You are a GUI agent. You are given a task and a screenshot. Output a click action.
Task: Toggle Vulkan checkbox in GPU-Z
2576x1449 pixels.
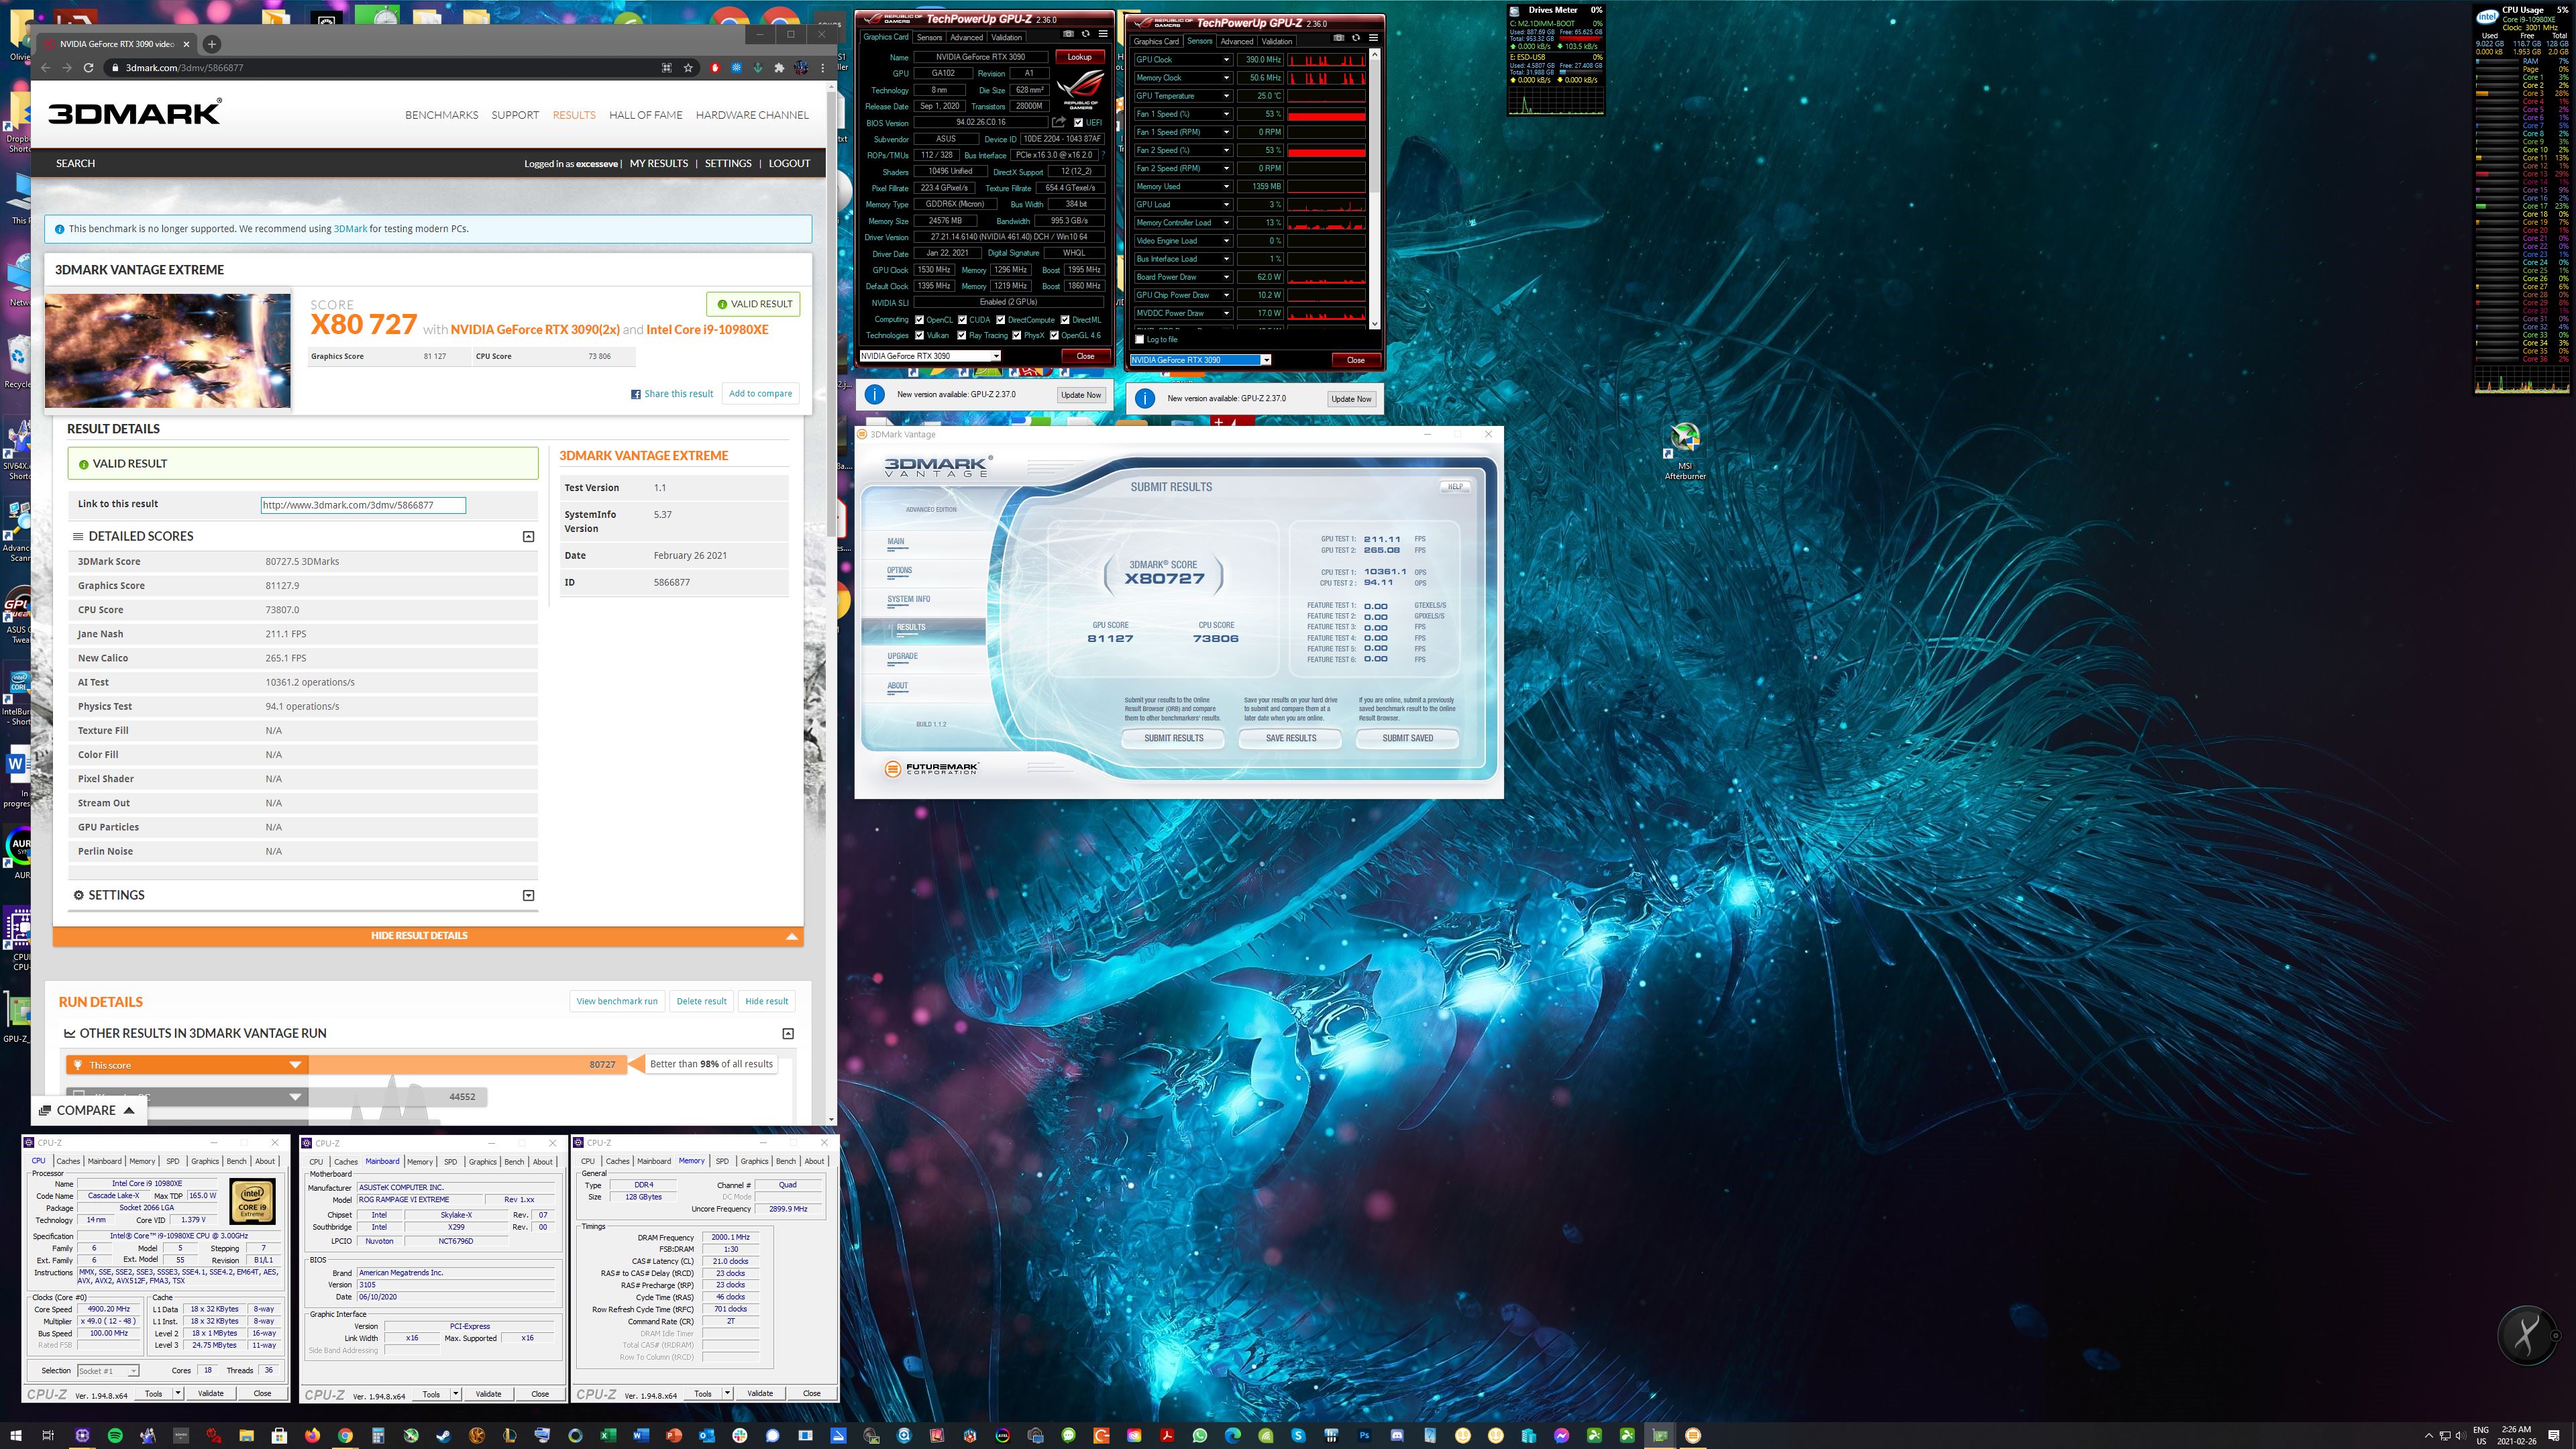tap(919, 335)
